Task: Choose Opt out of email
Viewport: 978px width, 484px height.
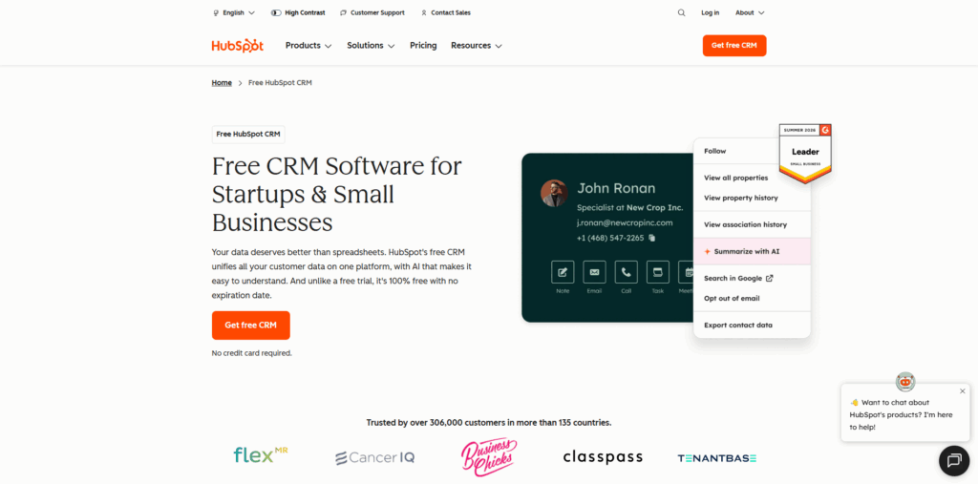Action: (x=732, y=298)
